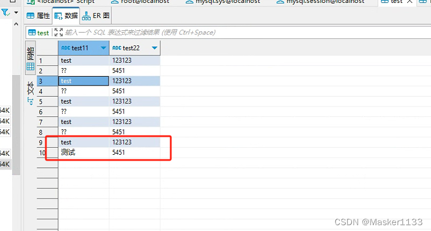
Task: Click the test cell in row 1
Action: point(84,61)
